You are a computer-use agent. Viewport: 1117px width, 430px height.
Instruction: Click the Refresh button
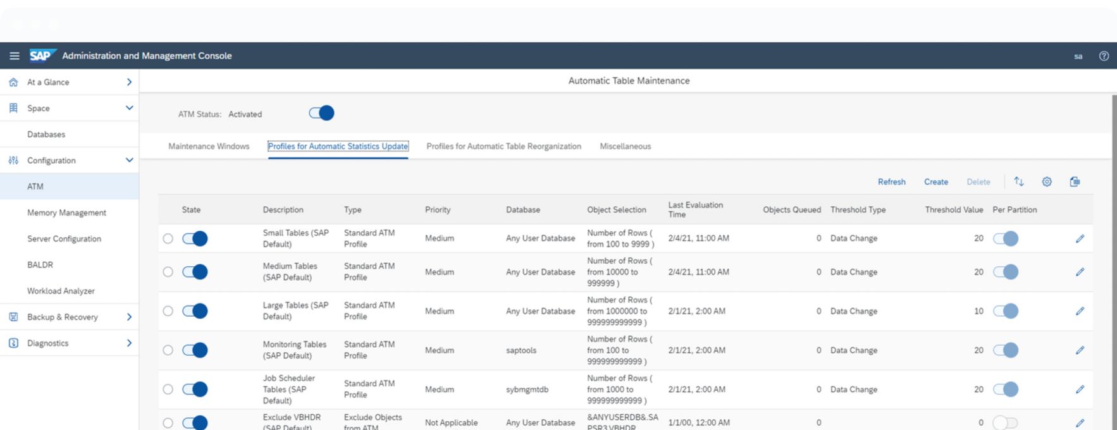pyautogui.click(x=891, y=182)
